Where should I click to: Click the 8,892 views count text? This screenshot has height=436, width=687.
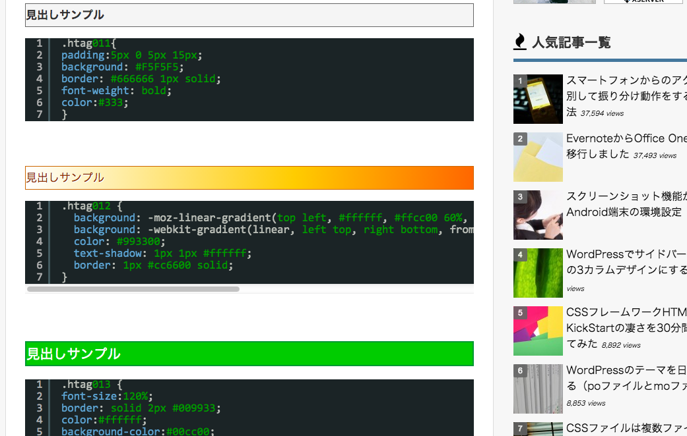click(621, 345)
